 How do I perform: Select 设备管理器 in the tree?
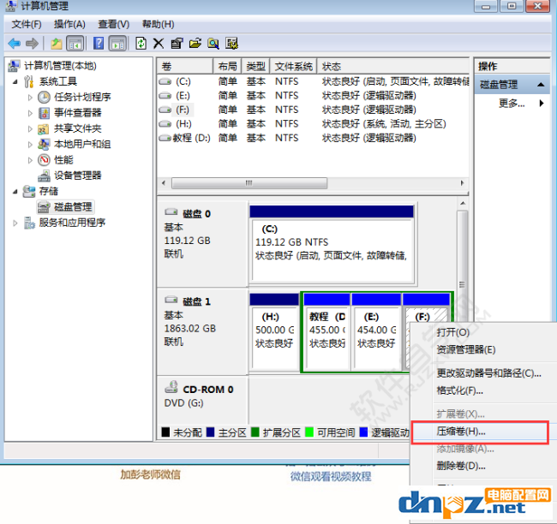point(77,176)
